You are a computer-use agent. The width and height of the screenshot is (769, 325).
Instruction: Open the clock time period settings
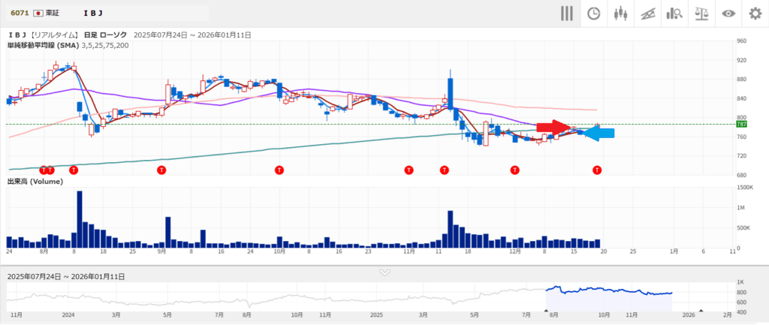tap(593, 14)
